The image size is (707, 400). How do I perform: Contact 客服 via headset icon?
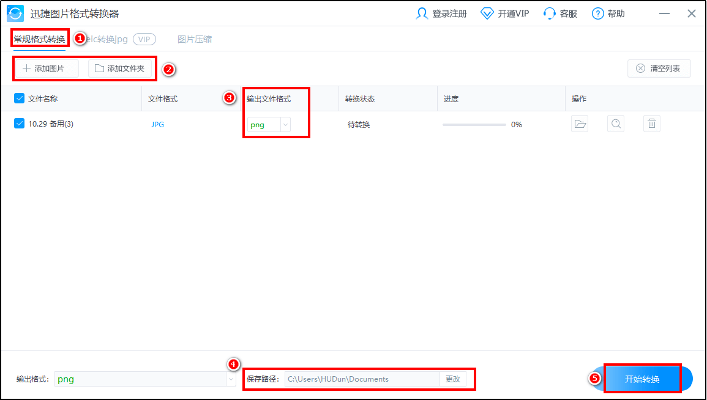(x=549, y=13)
